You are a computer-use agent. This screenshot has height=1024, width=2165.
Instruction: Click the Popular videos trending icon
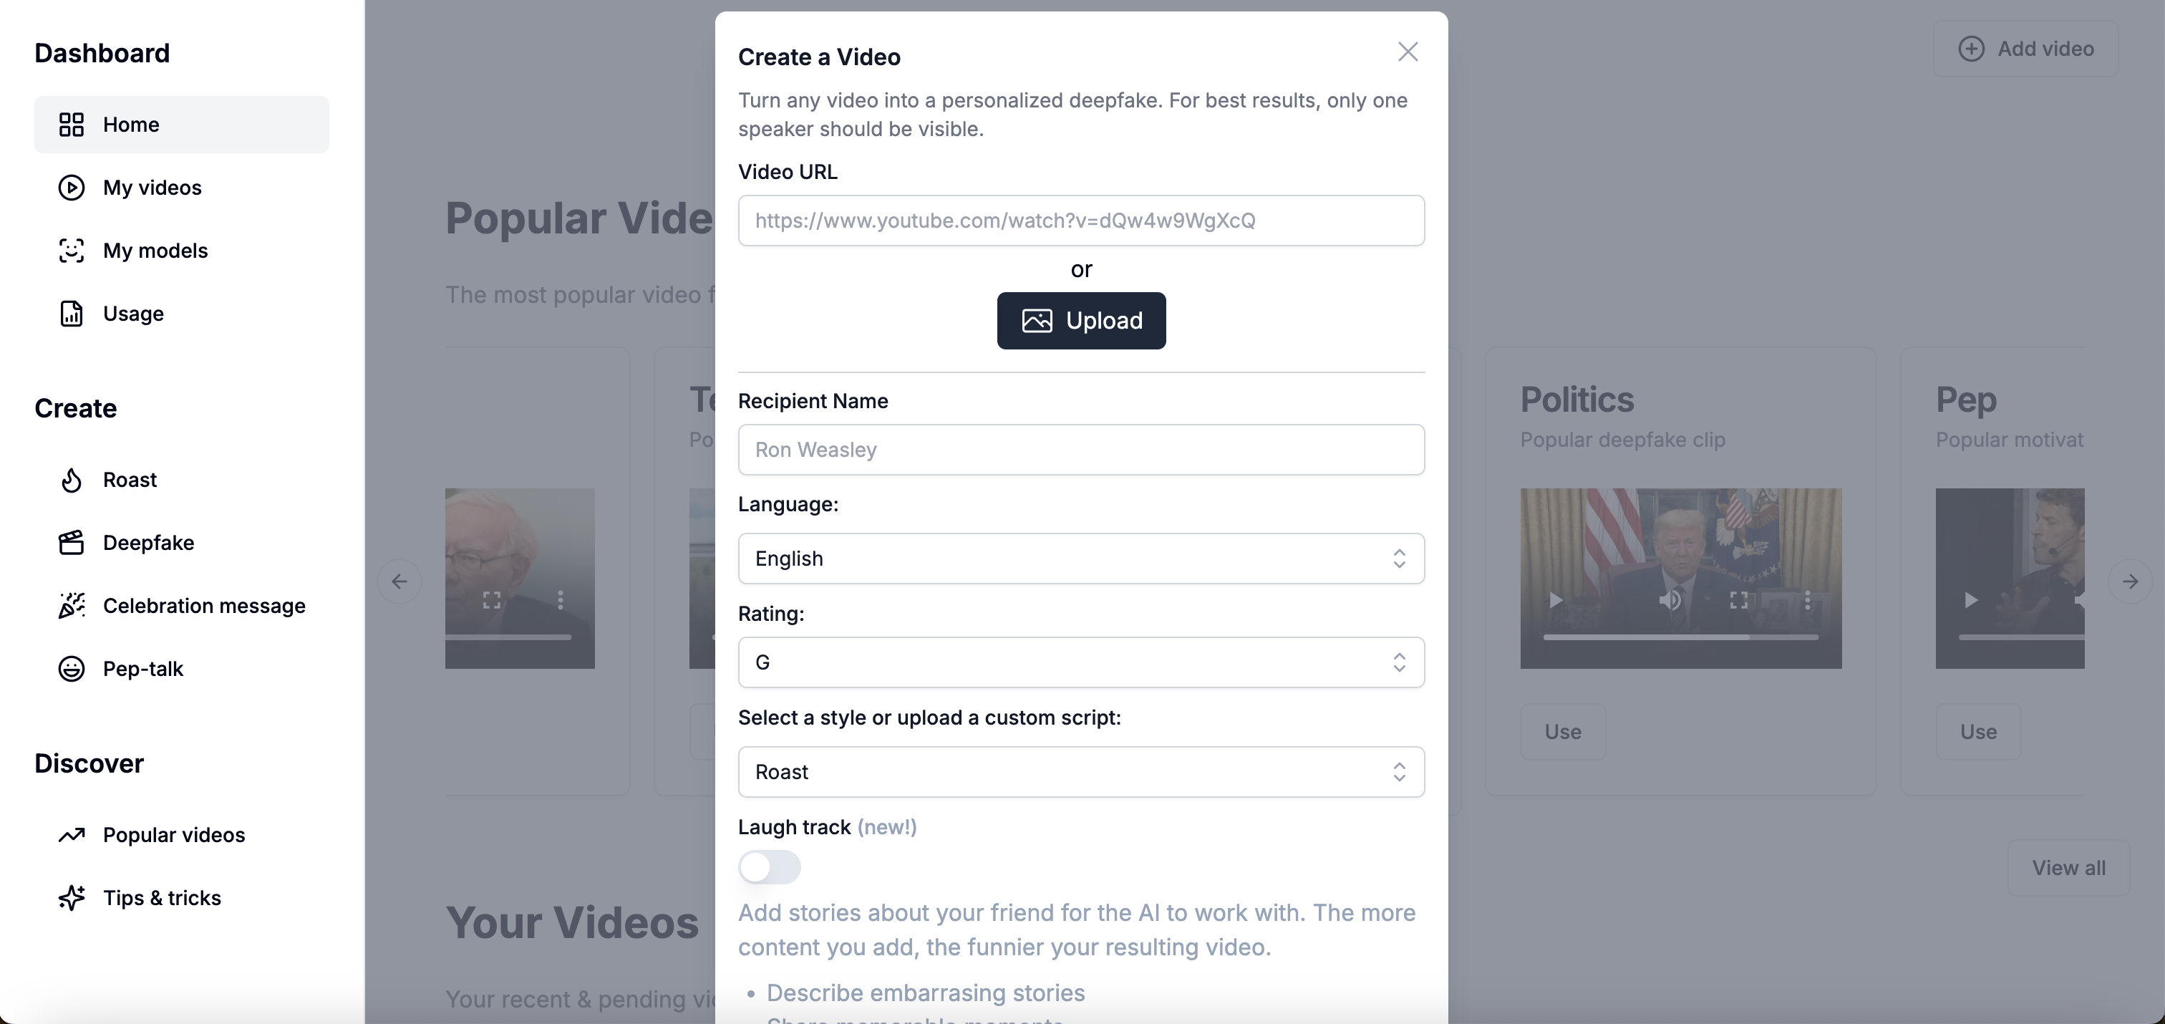[x=70, y=835]
